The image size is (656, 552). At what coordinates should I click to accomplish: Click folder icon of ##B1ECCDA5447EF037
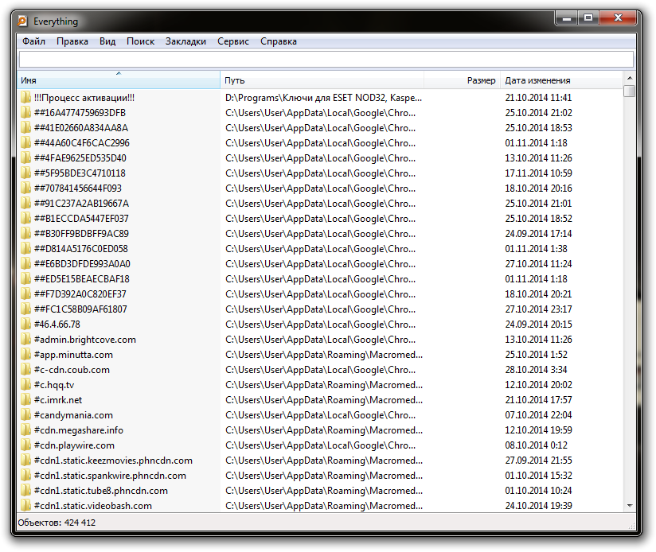pos(26,219)
